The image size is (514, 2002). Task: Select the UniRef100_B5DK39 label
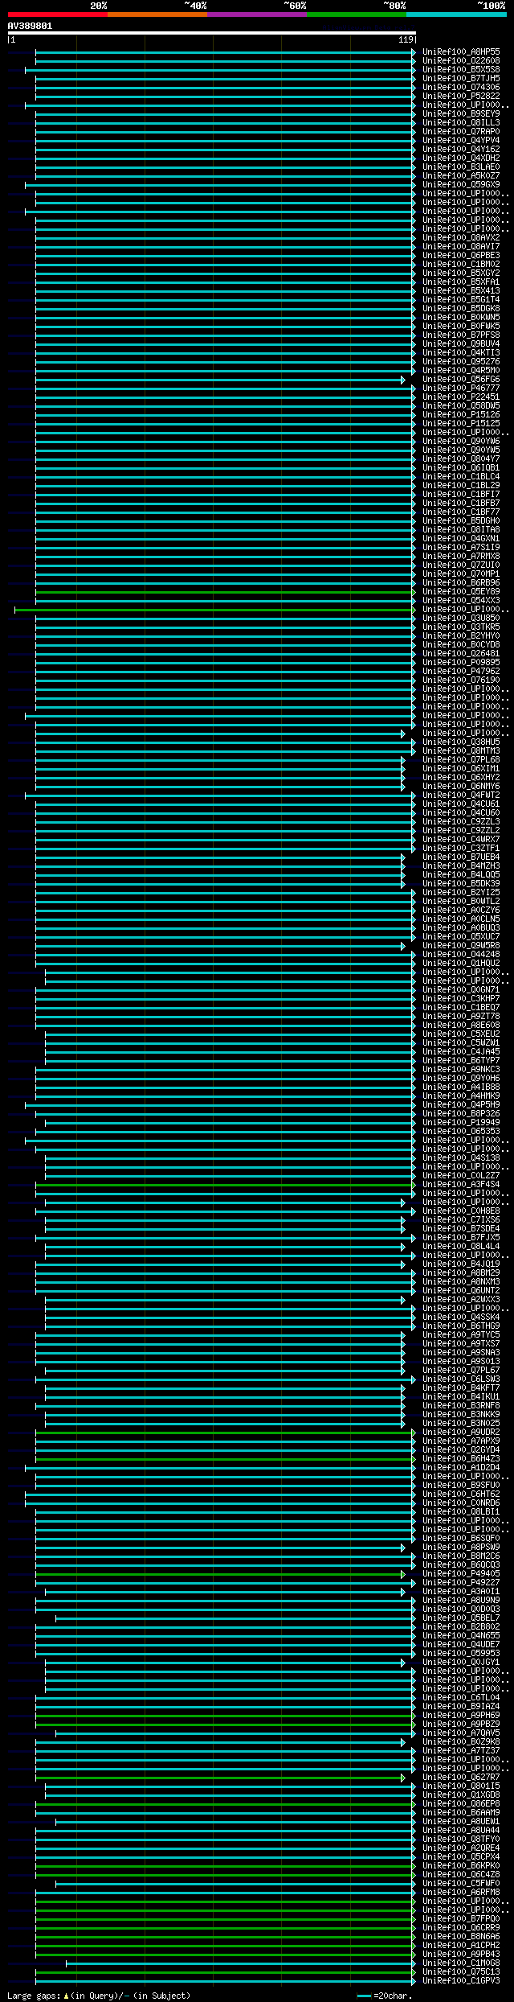pyautogui.click(x=461, y=883)
